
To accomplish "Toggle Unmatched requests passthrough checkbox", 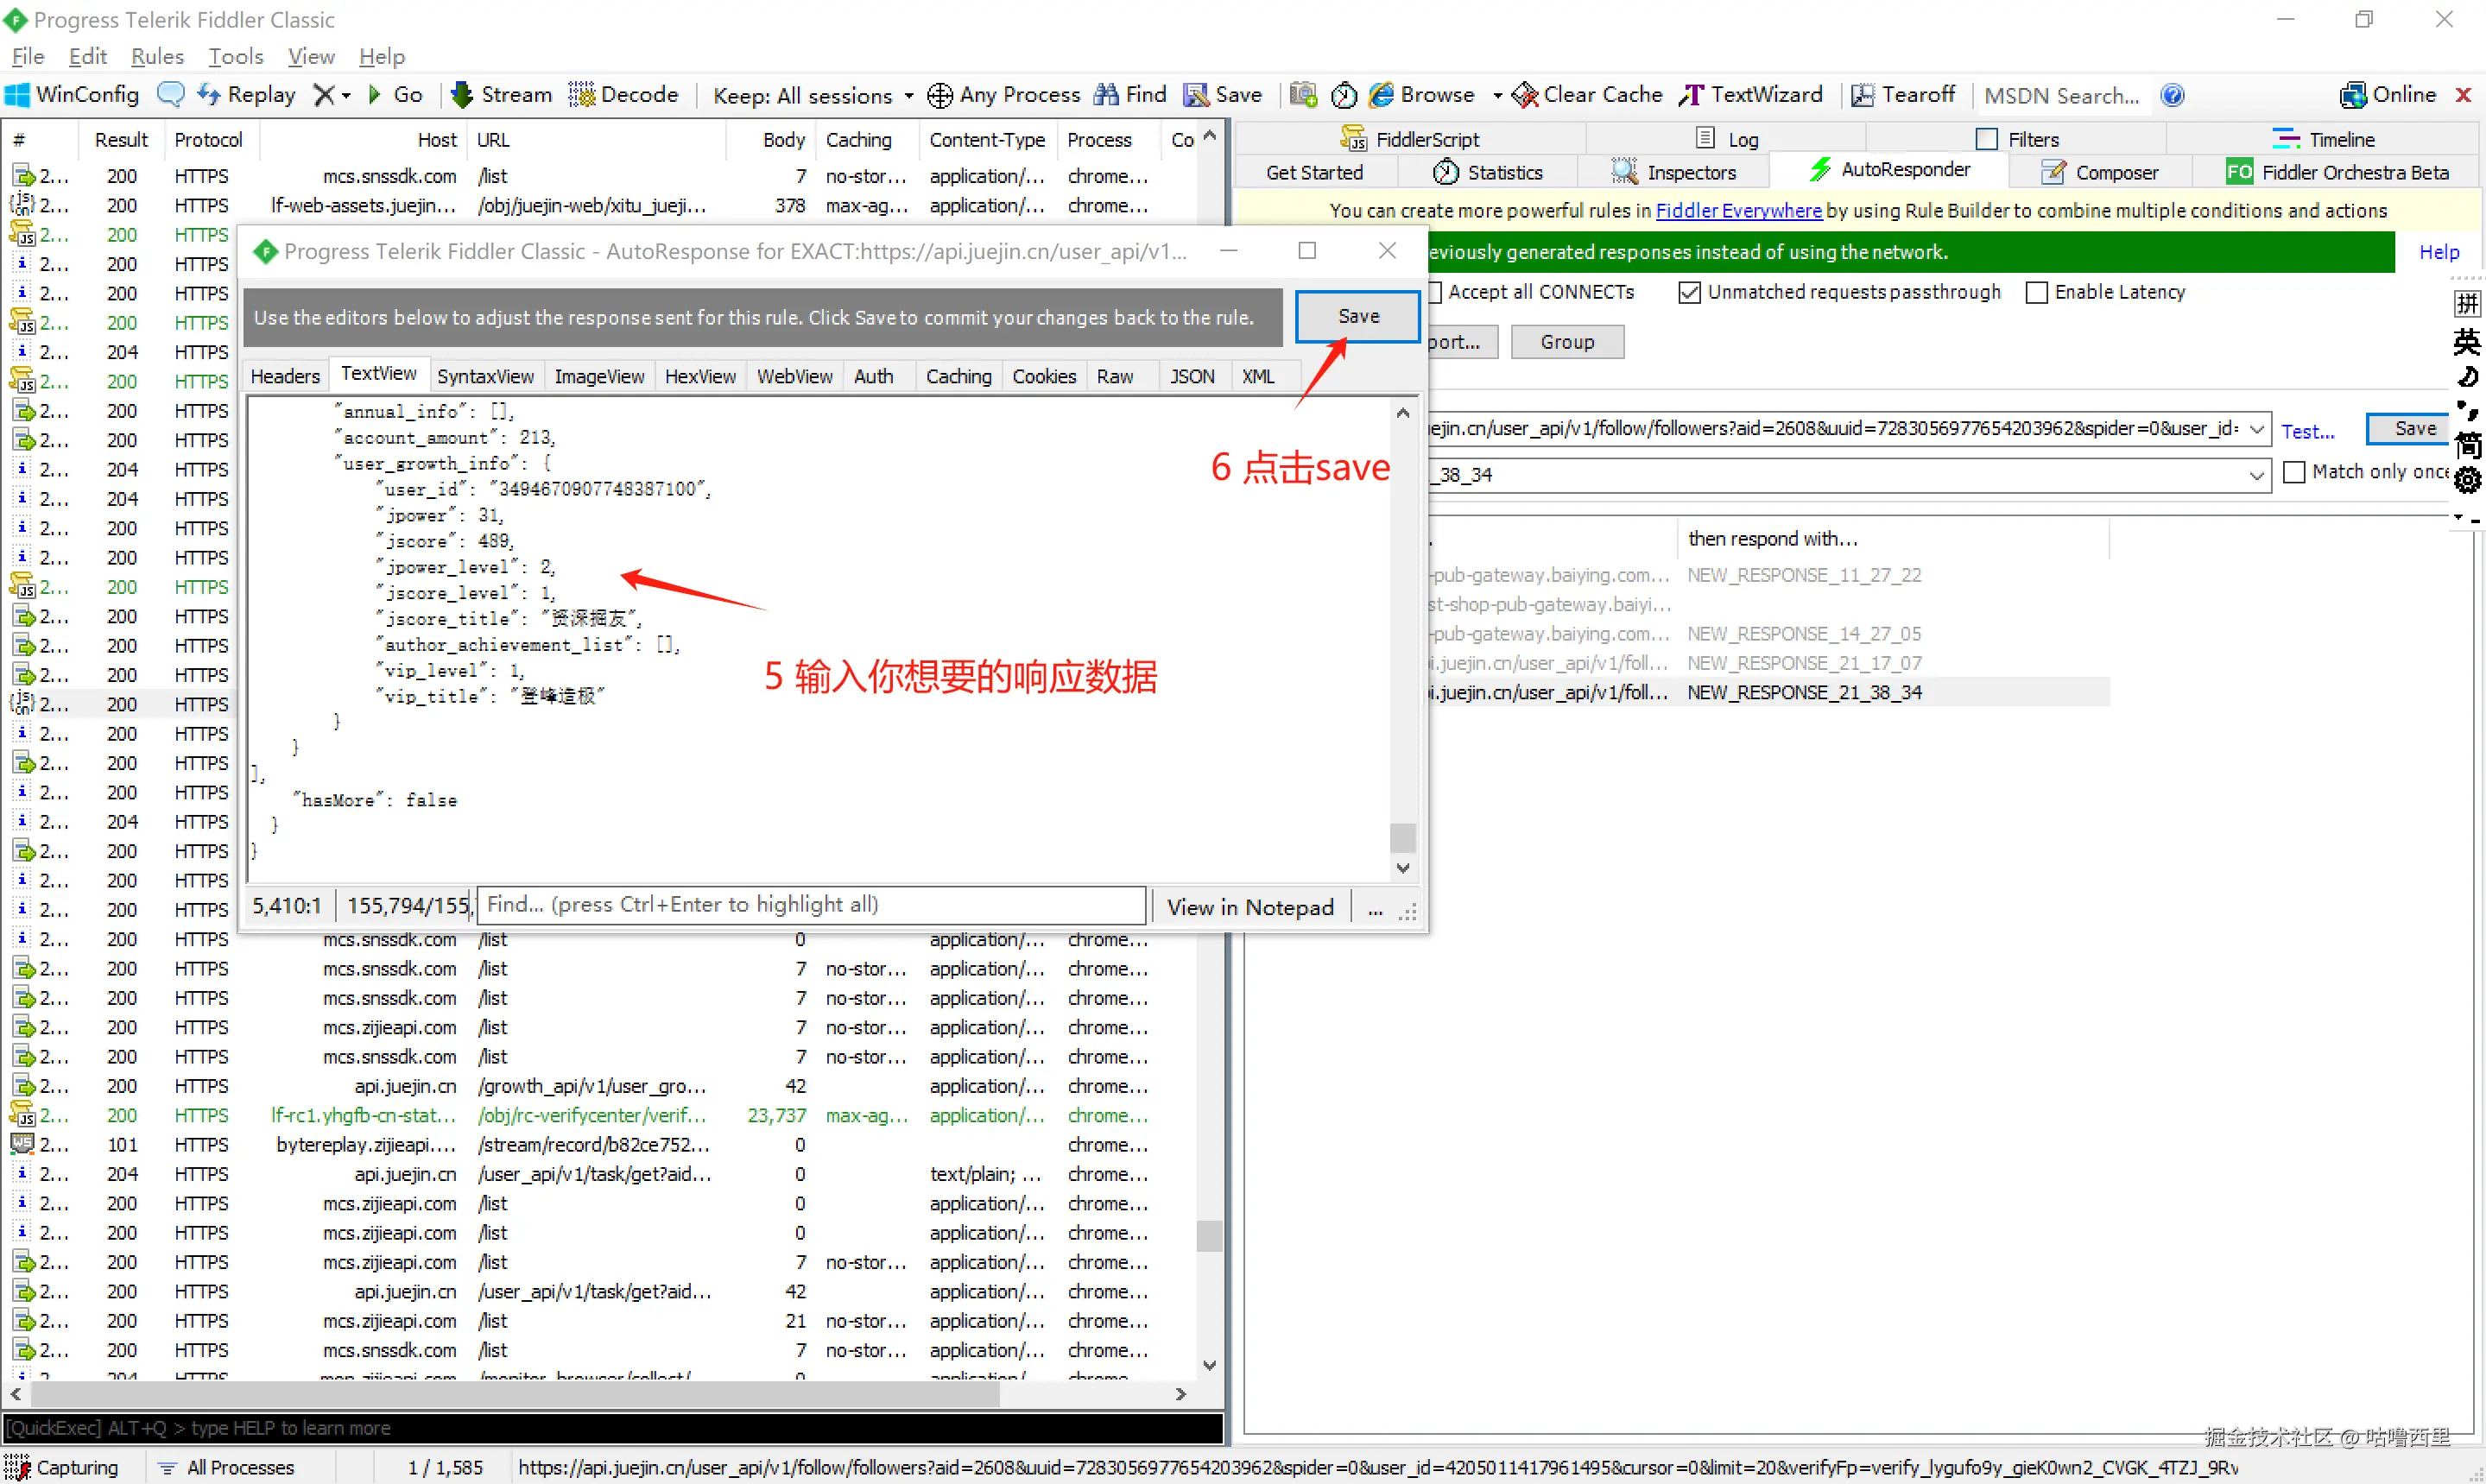I will click(1689, 292).
